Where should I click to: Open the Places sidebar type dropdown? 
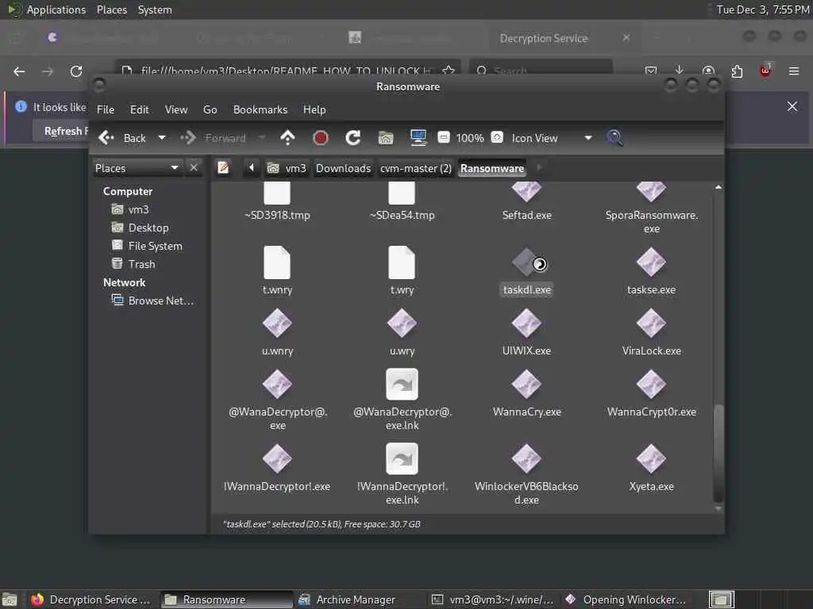click(137, 168)
